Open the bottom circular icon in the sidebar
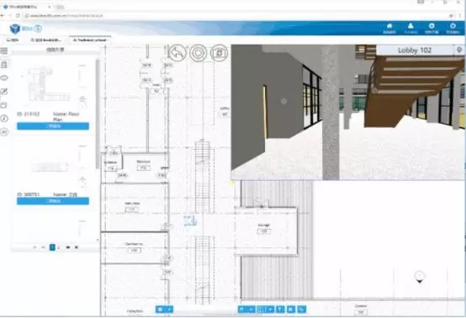This screenshot has width=466, height=318. click(x=4, y=132)
